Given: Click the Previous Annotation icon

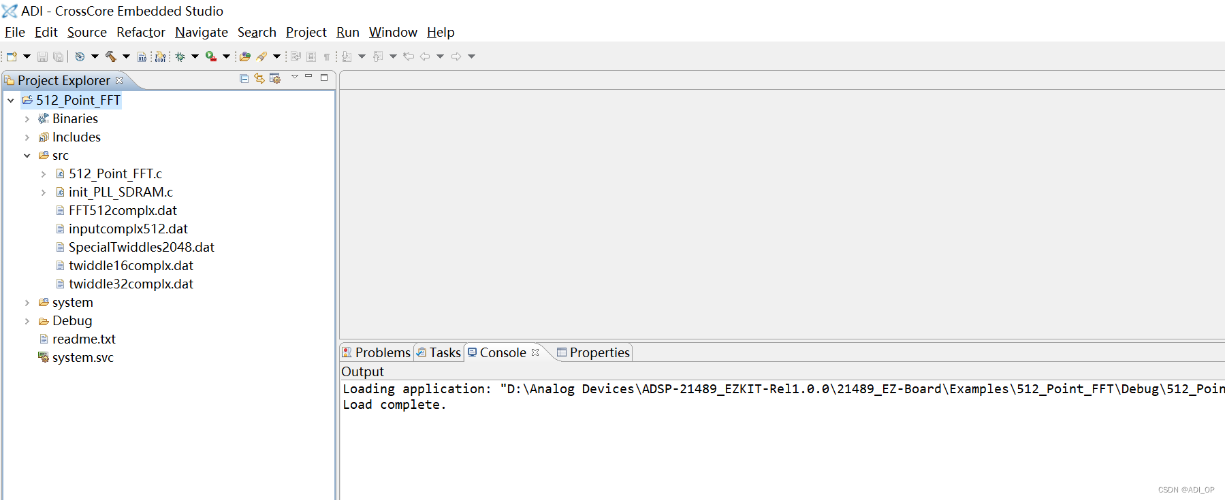Looking at the screenshot, I should pos(377,56).
